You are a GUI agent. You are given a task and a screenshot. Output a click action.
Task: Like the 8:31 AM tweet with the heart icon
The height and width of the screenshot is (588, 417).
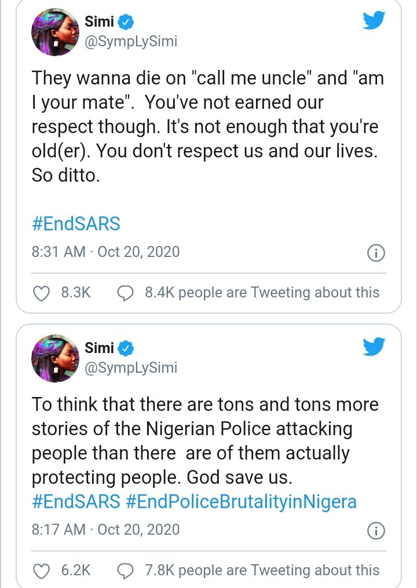[x=41, y=293]
